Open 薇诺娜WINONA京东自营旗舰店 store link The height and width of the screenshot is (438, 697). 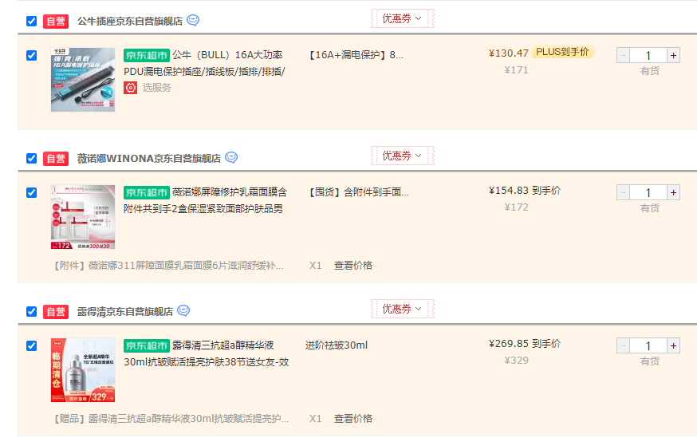[x=149, y=158]
